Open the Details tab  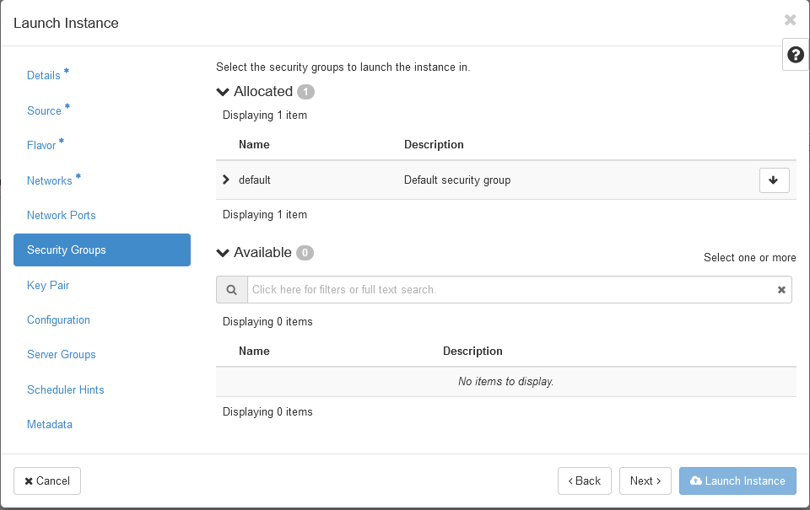coord(44,76)
